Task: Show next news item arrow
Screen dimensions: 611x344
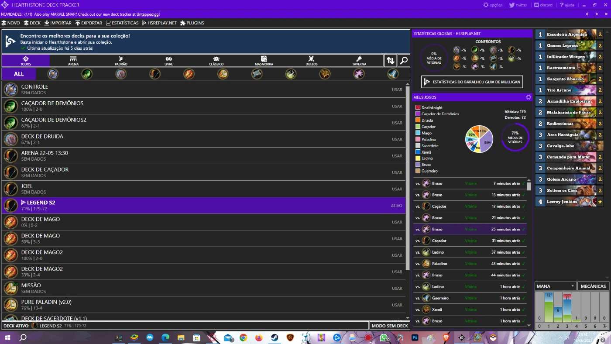Action: [597, 14]
